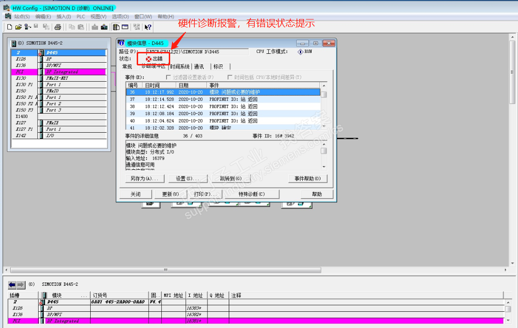Switch to the 时间系统 tab
Screen dimensions: 518x328
pos(180,67)
